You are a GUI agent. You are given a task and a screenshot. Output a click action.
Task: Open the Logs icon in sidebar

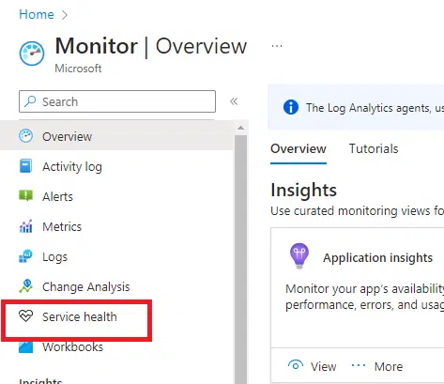25,256
